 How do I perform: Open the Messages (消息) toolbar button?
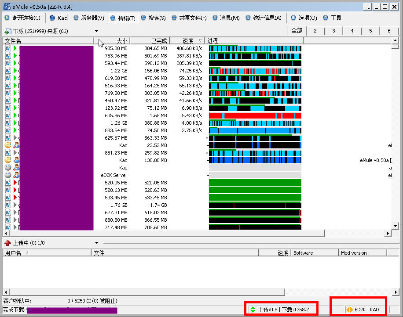coord(226,18)
